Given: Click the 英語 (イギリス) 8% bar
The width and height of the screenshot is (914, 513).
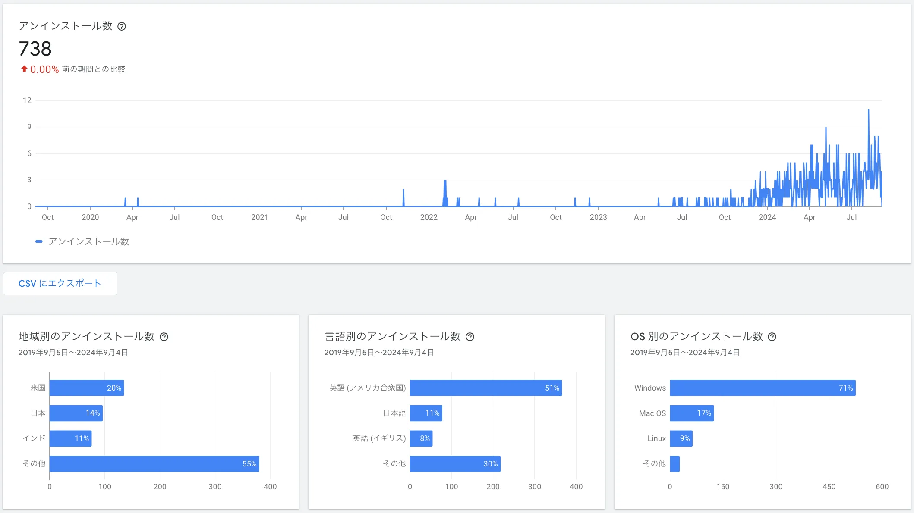Looking at the screenshot, I should point(421,438).
